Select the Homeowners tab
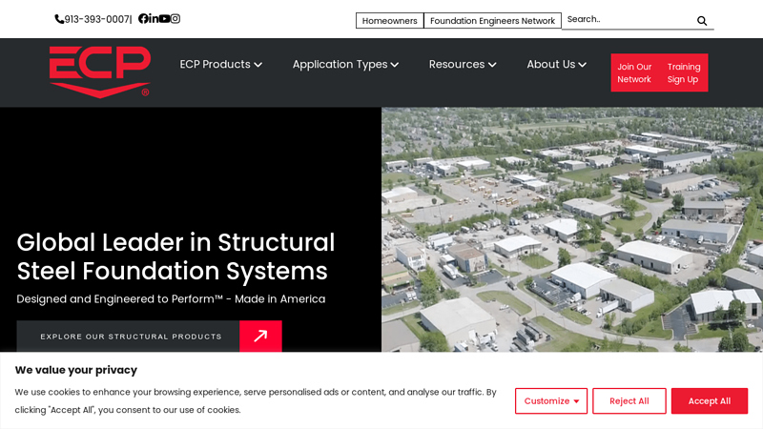Image resolution: width=763 pixels, height=429 pixels. (x=390, y=20)
